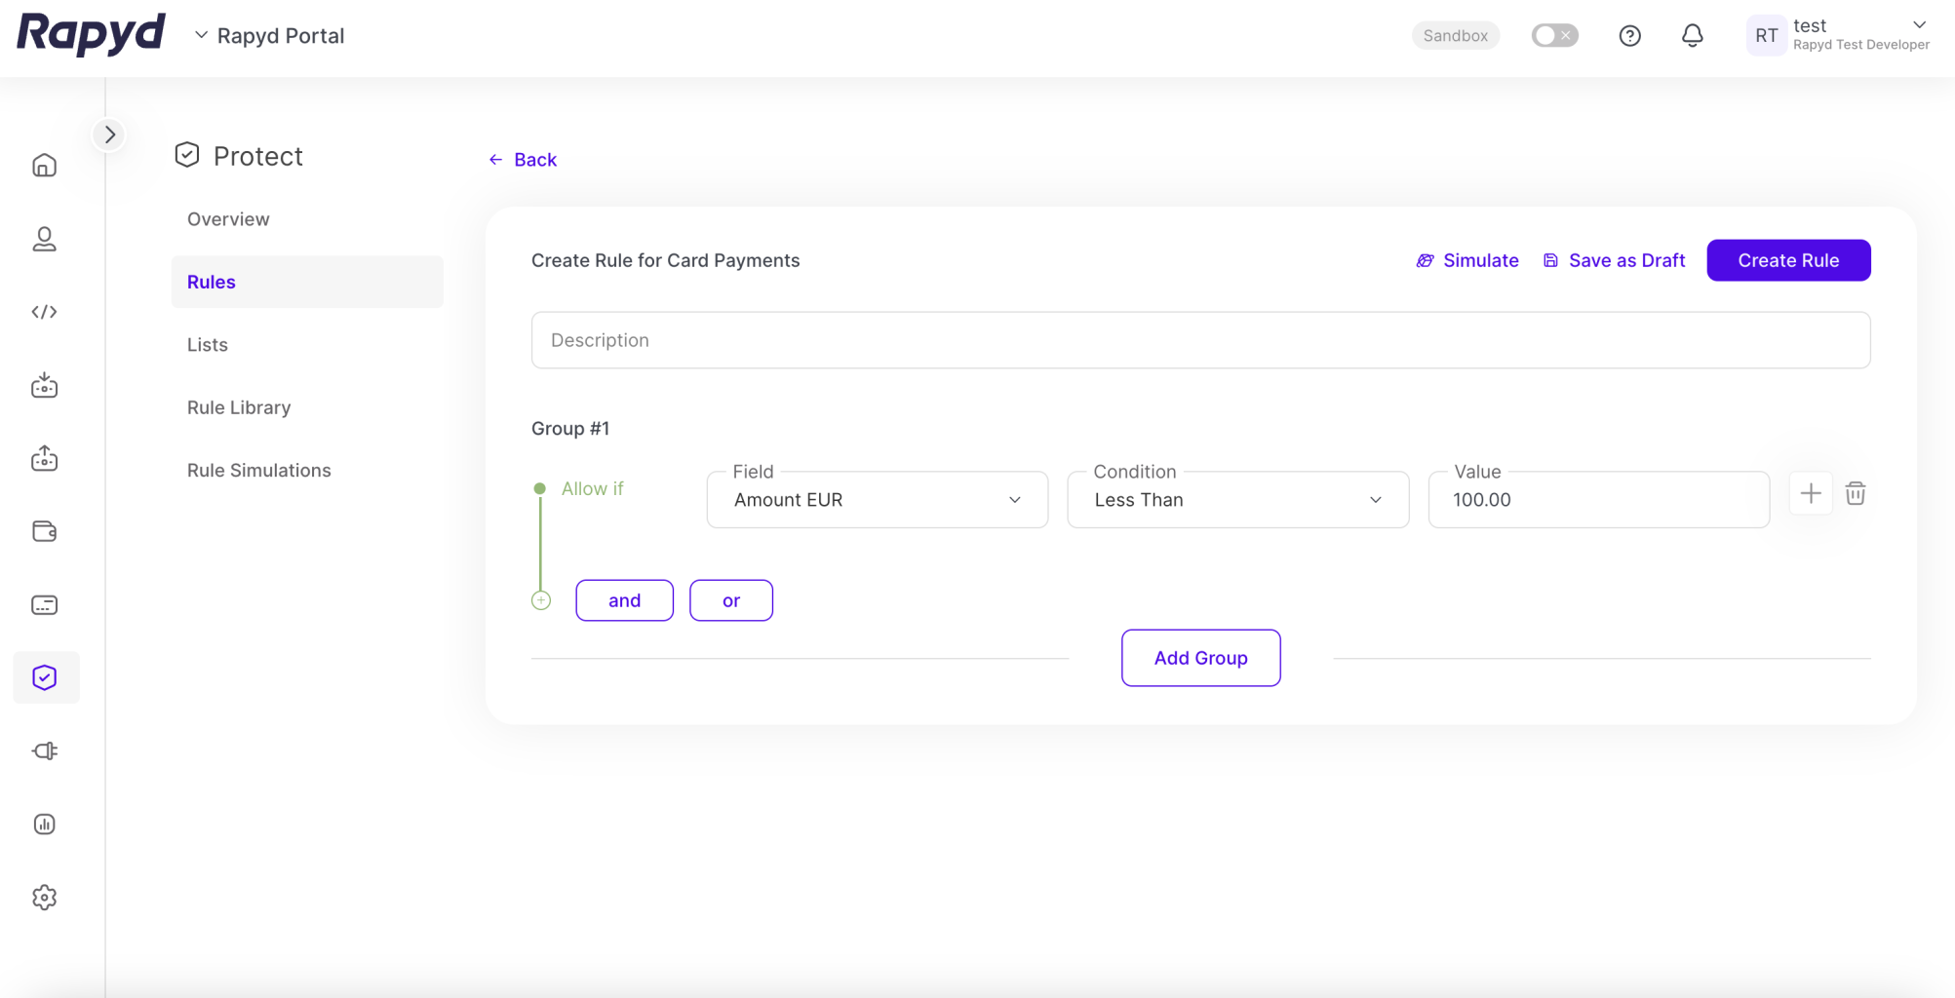1955x998 pixels.
Task: Open Rule Simulations in Protect menu
Action: click(x=259, y=470)
